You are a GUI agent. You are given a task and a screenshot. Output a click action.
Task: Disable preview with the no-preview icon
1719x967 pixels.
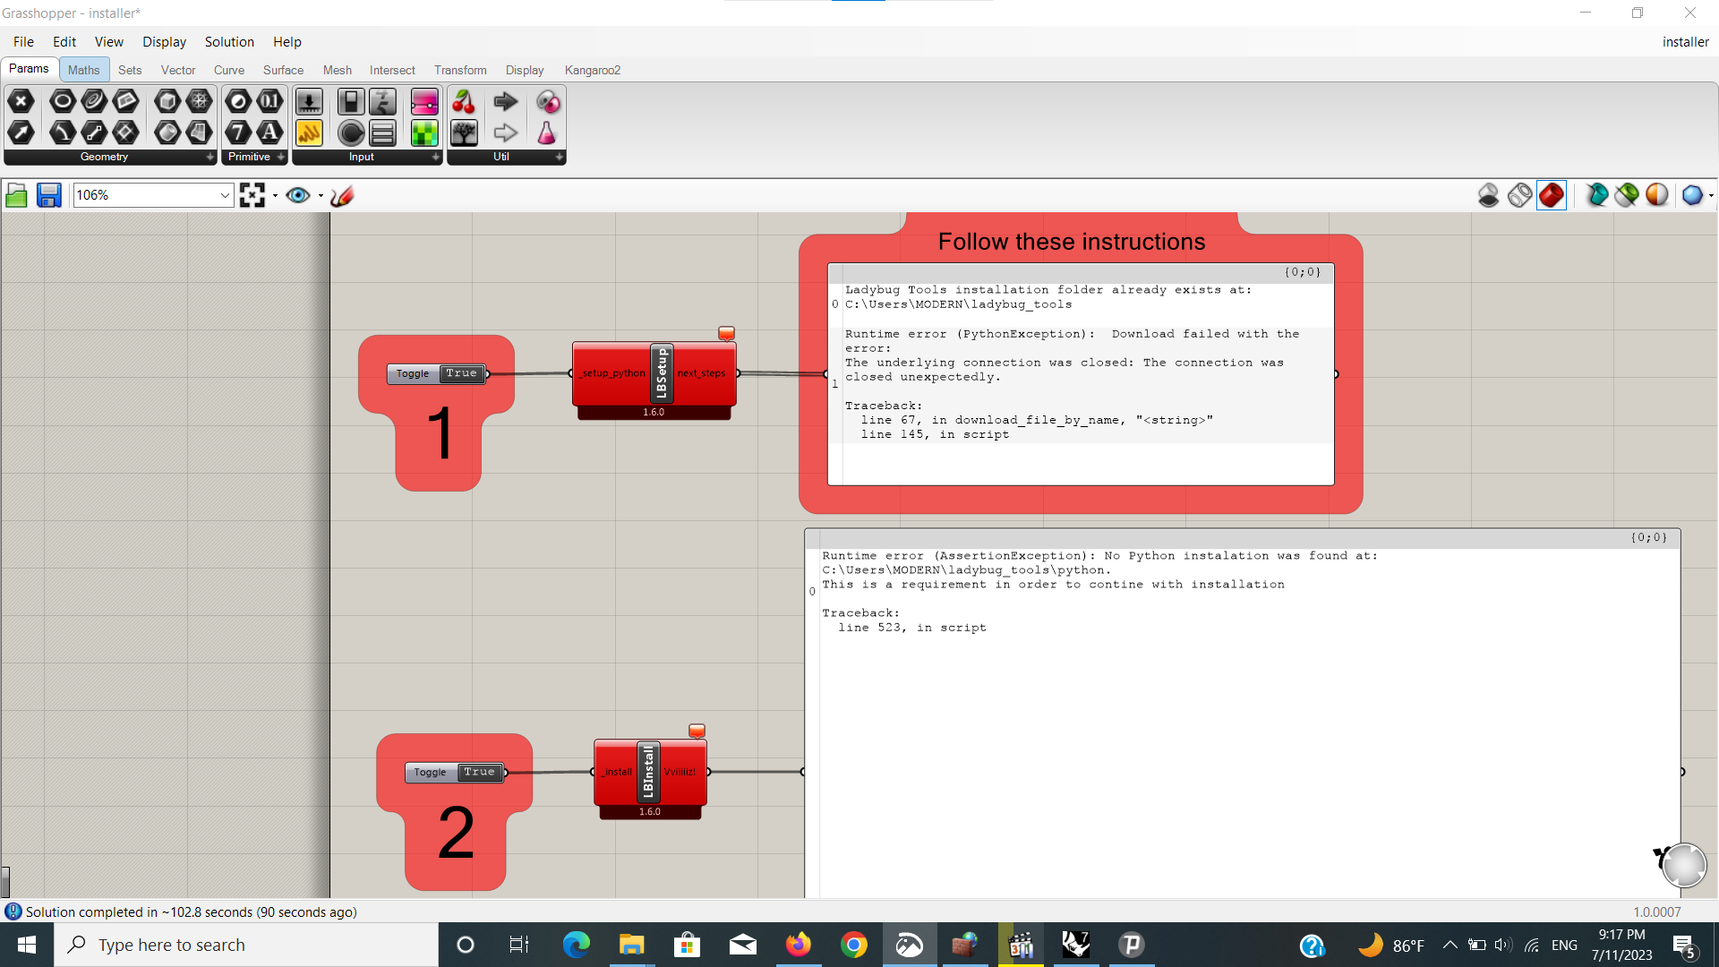(x=1488, y=195)
